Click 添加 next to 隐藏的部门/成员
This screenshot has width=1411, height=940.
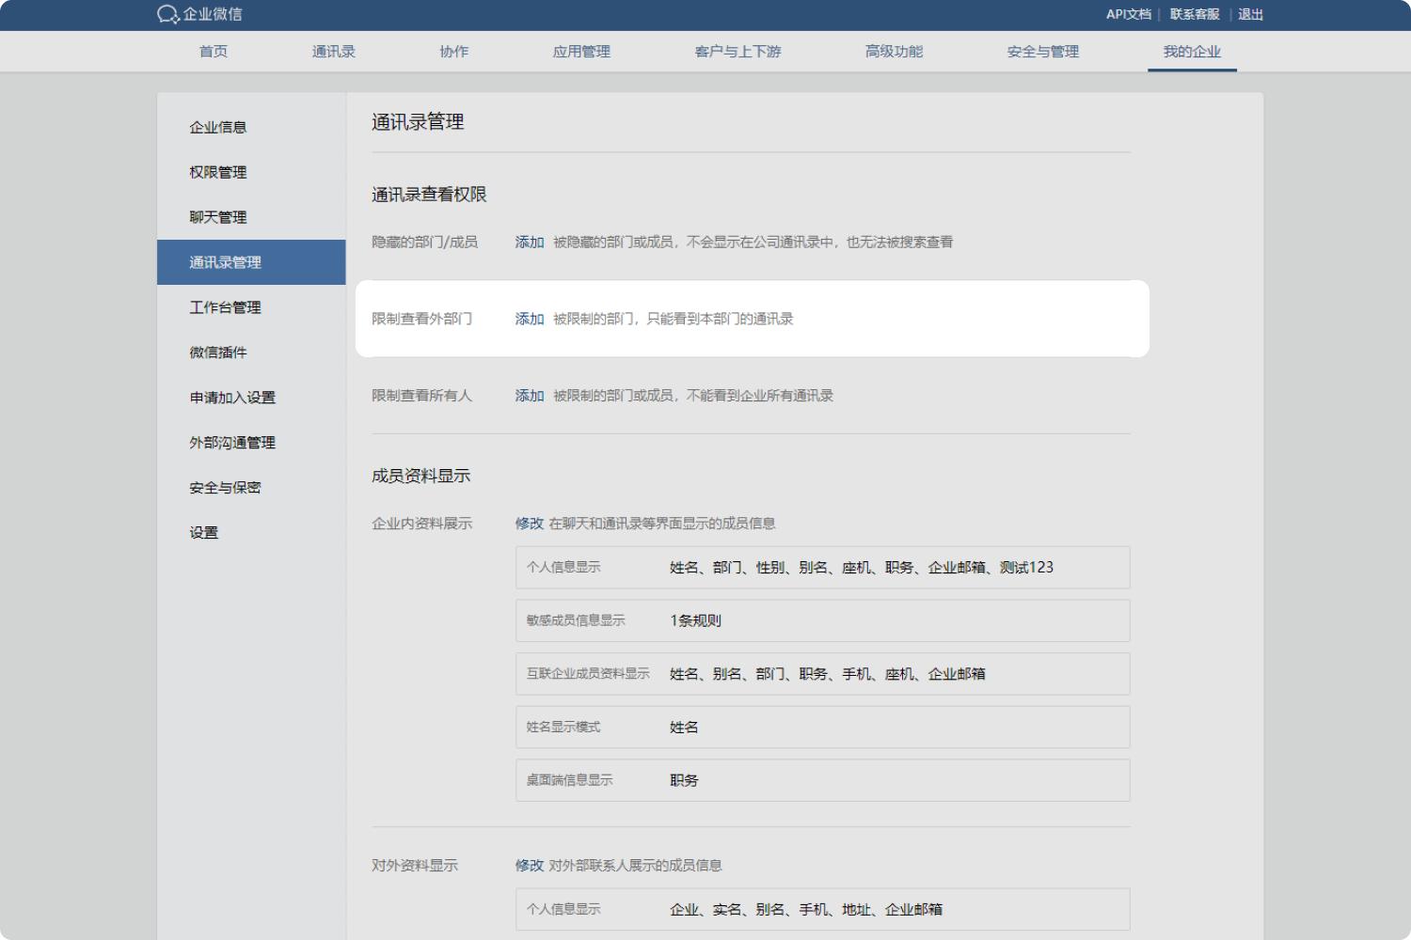(530, 243)
